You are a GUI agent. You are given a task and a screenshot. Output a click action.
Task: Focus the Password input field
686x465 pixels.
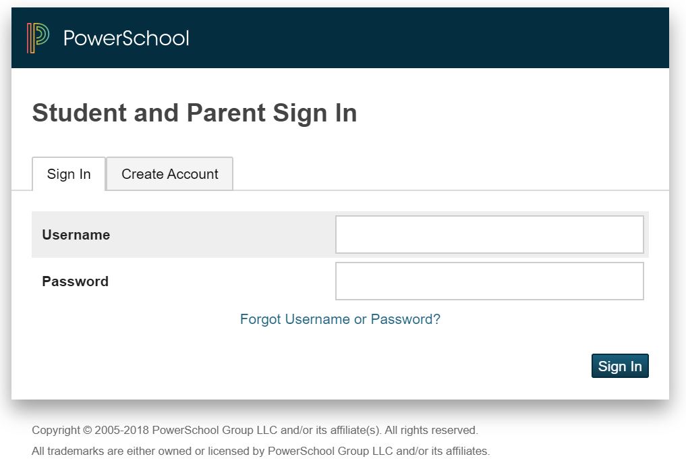click(489, 281)
